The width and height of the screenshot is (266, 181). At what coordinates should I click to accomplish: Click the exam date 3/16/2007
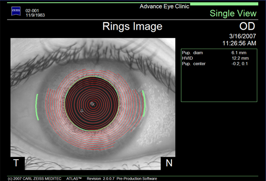pos(242,36)
